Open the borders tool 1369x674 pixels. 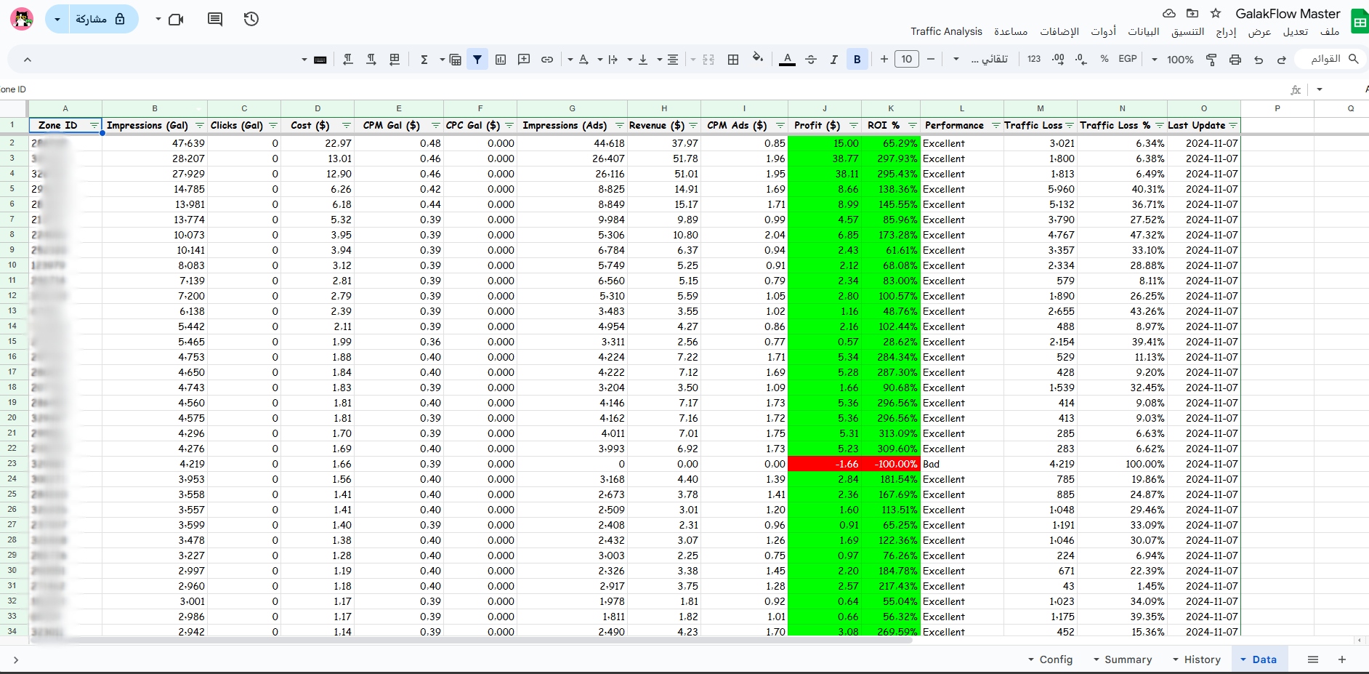(733, 60)
